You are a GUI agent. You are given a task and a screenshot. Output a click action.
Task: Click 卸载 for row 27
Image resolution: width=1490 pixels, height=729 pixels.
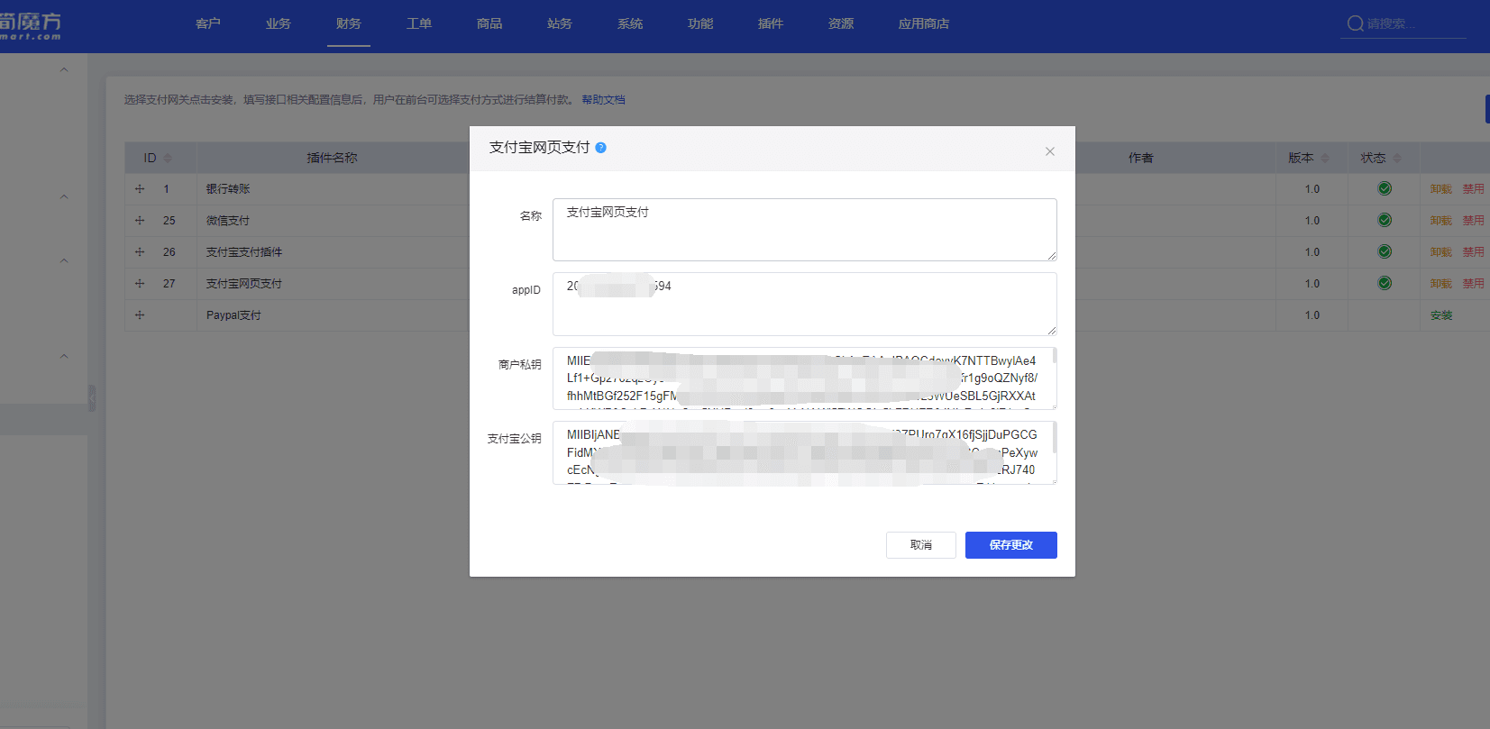click(1441, 284)
